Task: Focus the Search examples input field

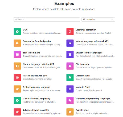Action: tap(47, 19)
